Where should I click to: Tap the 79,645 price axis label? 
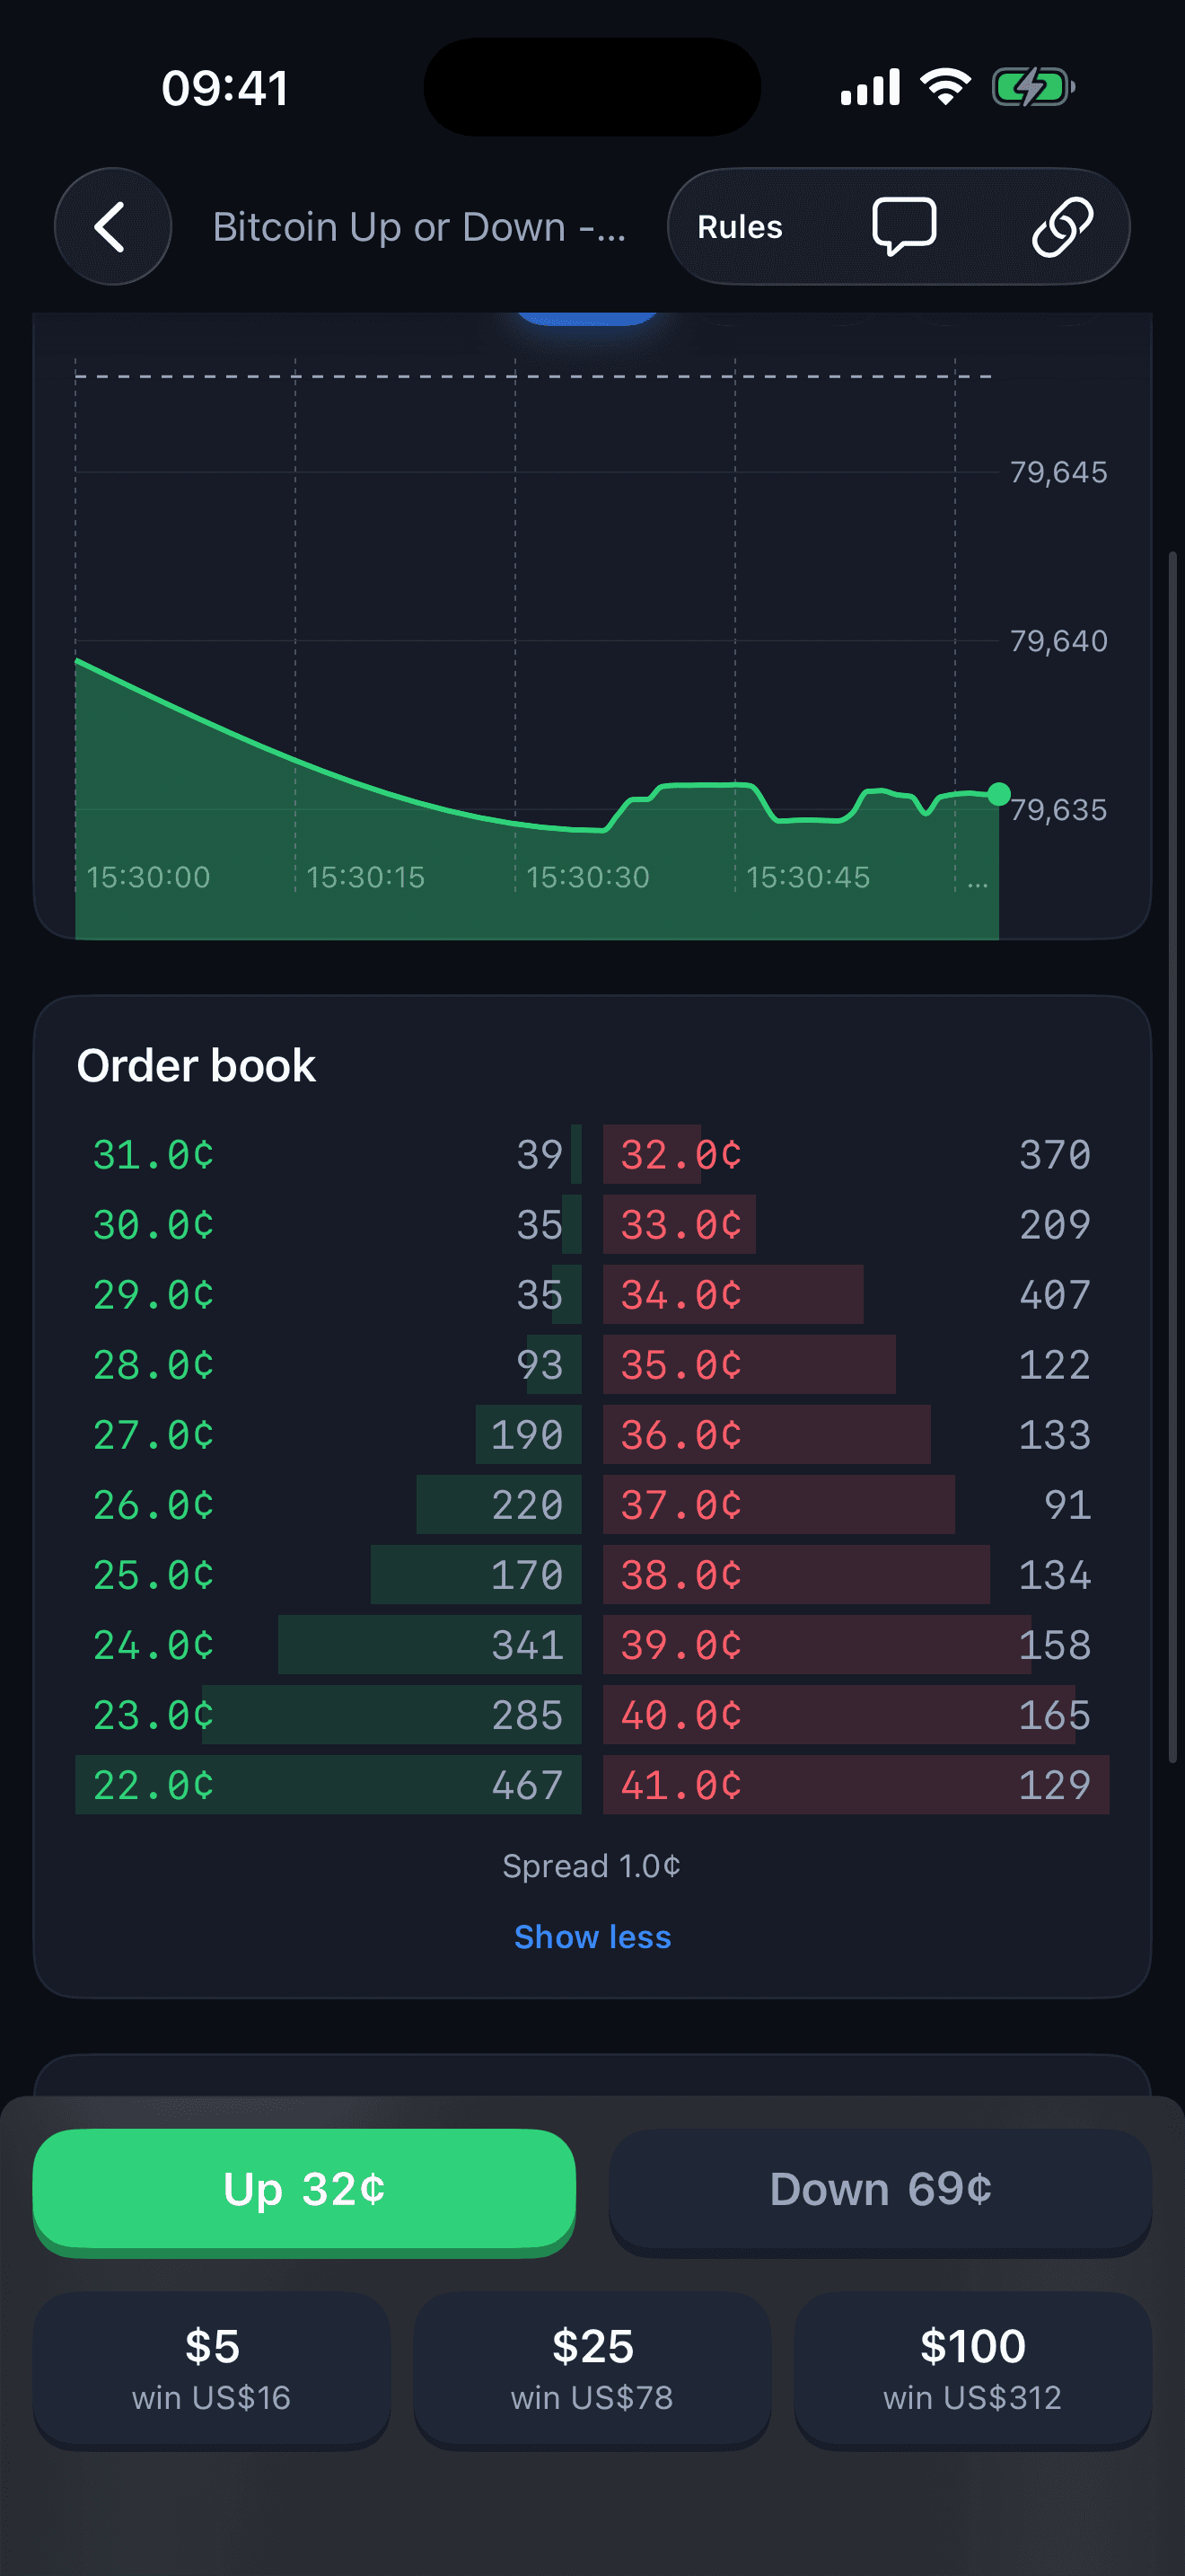pyautogui.click(x=1058, y=472)
